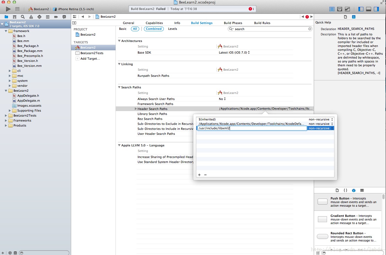Remove the selected header search path
The image size is (386, 255).
[205, 175]
